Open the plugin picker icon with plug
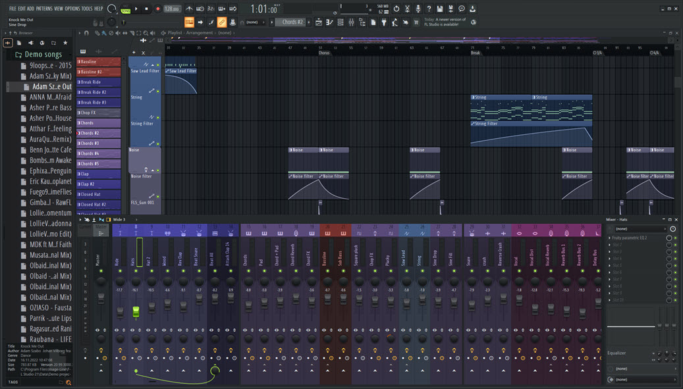Viewport: 683px width, 389px height. [x=384, y=22]
